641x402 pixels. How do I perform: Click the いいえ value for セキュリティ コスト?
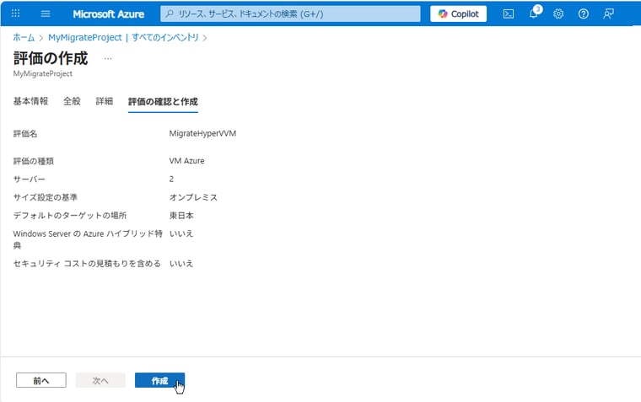(x=181, y=264)
